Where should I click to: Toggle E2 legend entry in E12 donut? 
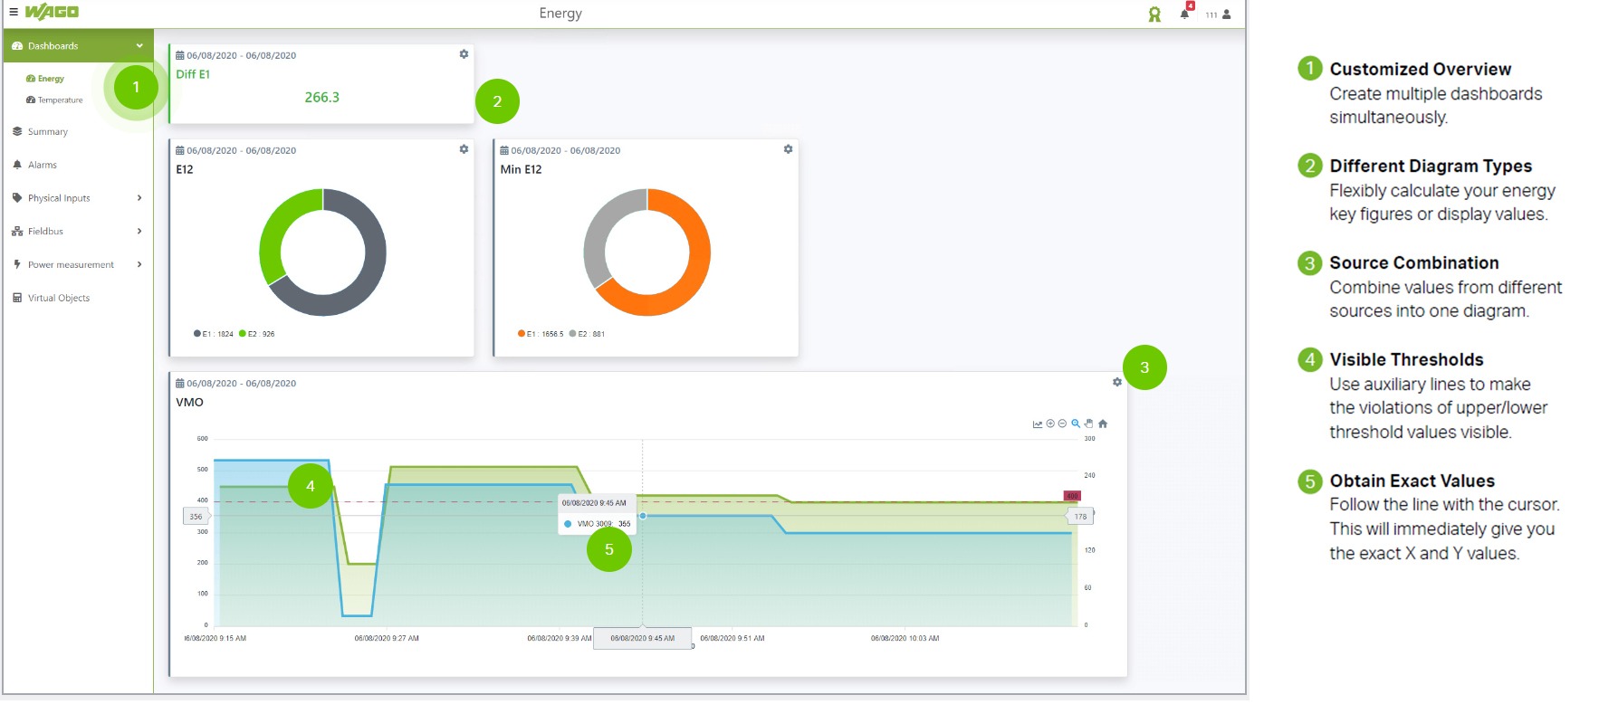(x=257, y=334)
